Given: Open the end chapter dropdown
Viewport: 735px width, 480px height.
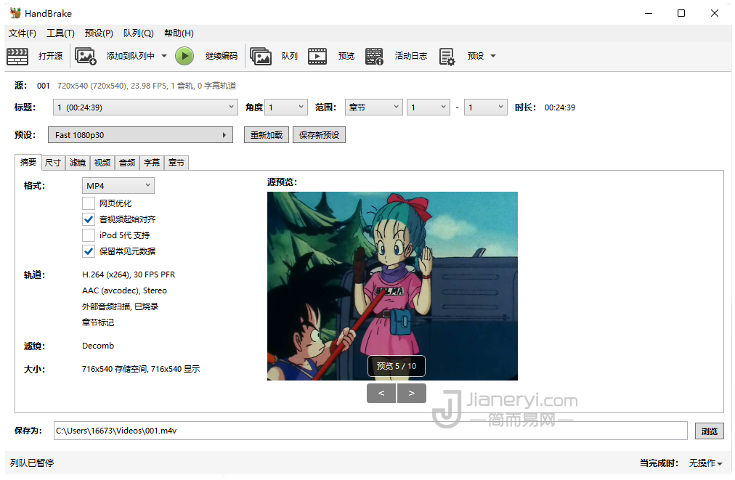Looking at the screenshot, I should click(x=486, y=107).
